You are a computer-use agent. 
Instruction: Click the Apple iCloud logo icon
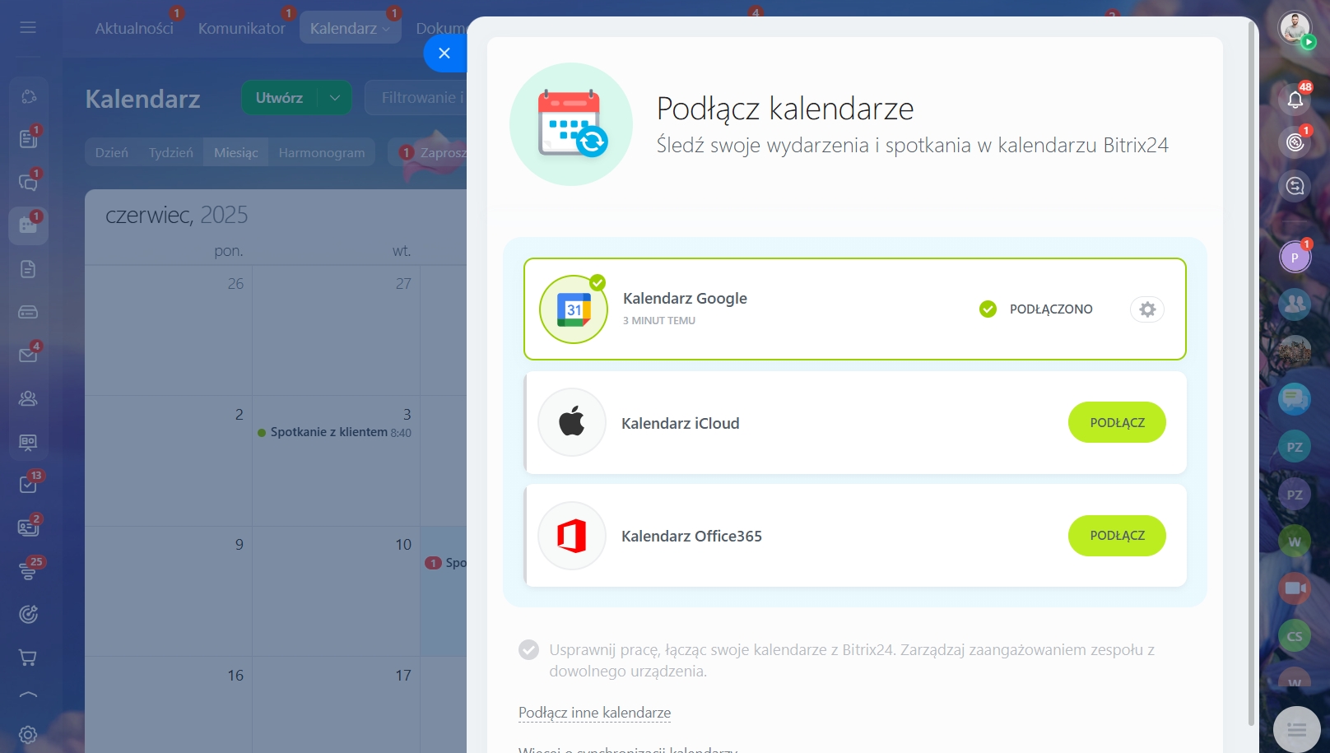572,422
